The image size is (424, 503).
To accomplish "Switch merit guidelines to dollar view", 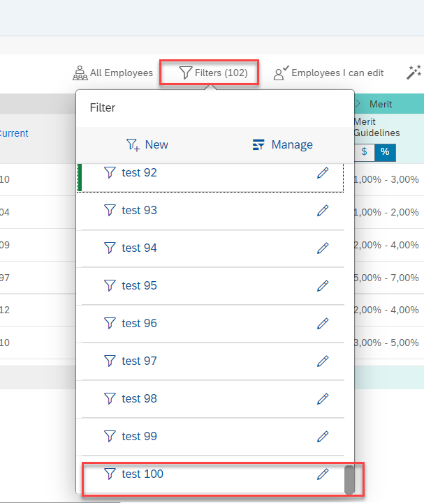I will point(364,151).
